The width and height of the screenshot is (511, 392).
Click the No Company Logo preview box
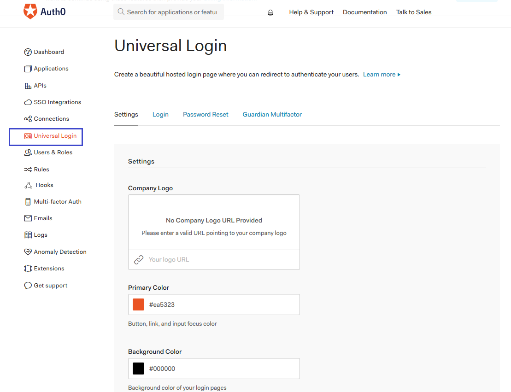[x=214, y=222]
